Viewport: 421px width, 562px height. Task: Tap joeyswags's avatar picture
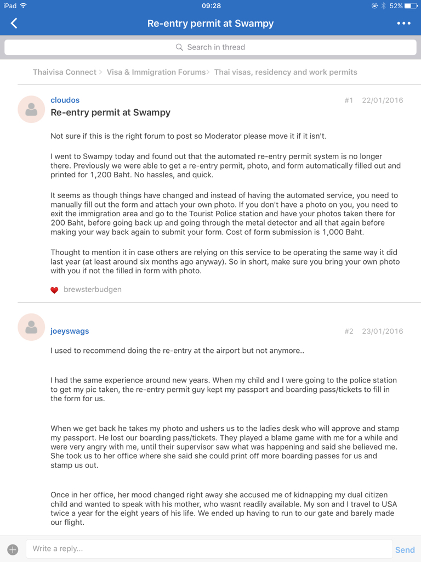pos(31,328)
